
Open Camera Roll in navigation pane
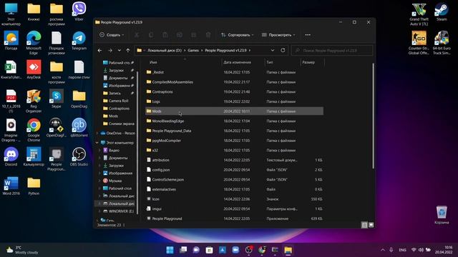click(118, 101)
